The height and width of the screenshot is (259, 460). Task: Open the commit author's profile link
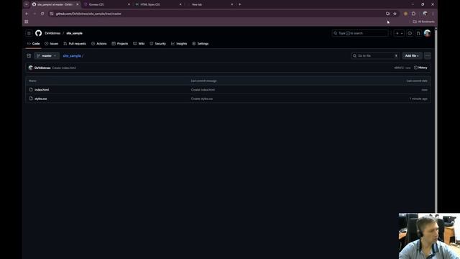(x=42, y=68)
